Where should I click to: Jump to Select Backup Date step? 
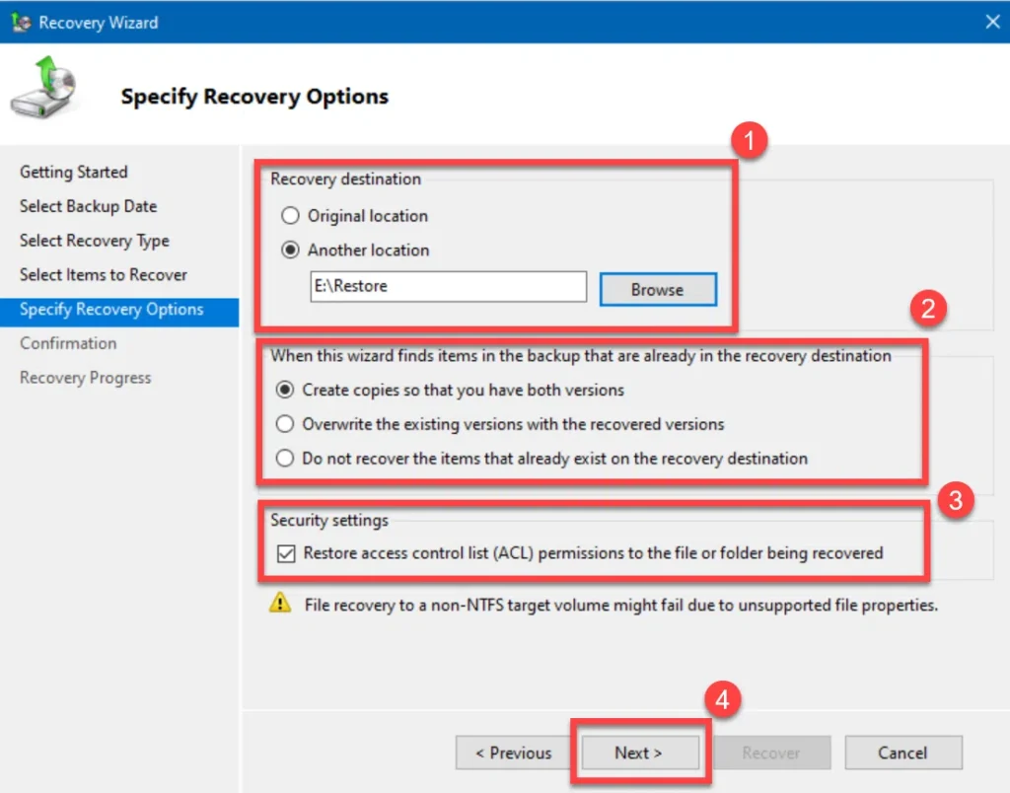click(x=88, y=206)
